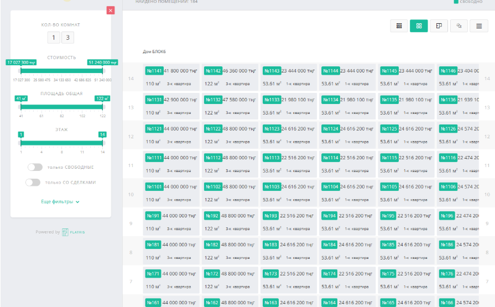Screen dimensions: 495x307
Task: Click the pointer selection view icon
Action: pyautogui.click(x=458, y=26)
